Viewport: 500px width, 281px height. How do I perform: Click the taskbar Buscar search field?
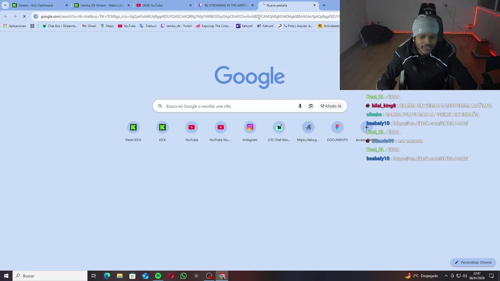tap(50, 276)
